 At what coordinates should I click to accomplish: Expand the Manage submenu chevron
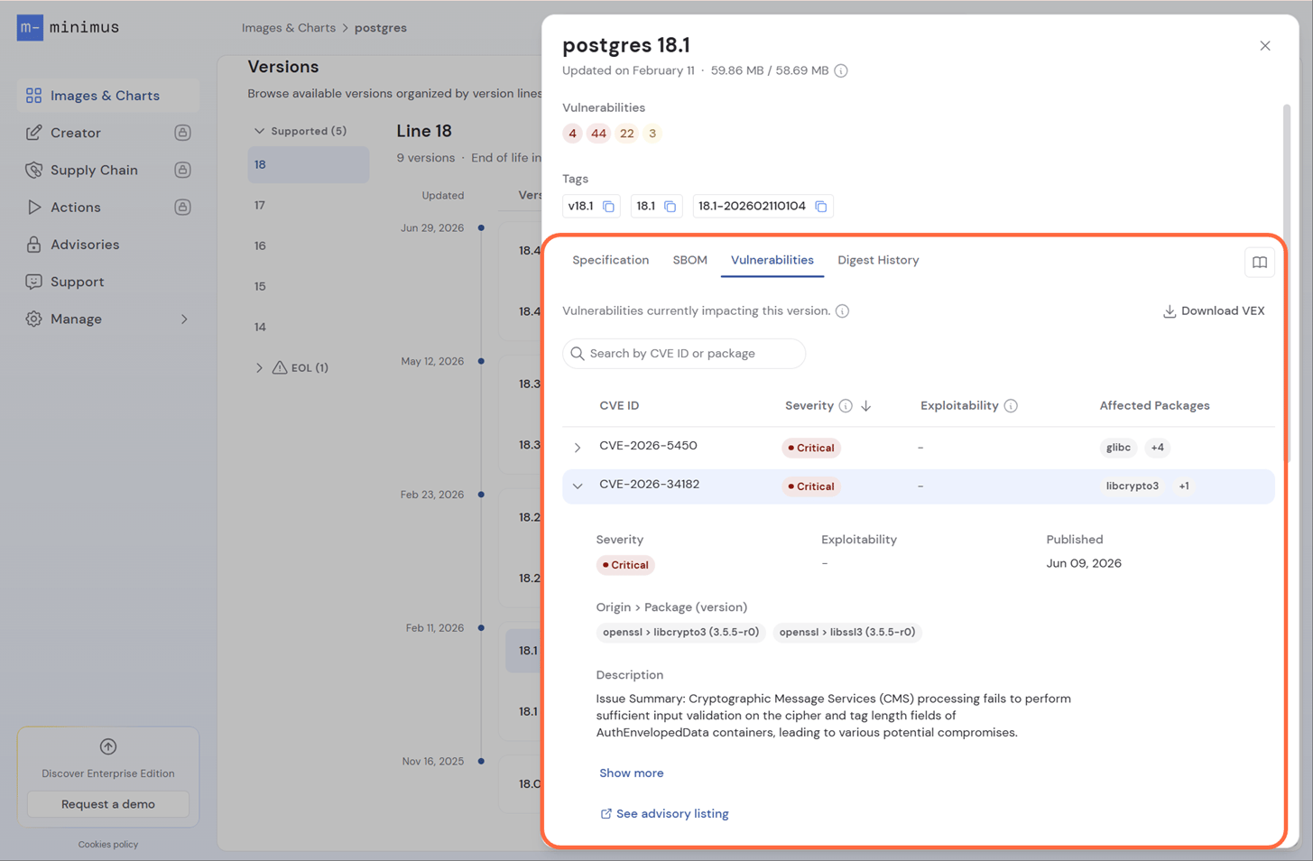(184, 319)
